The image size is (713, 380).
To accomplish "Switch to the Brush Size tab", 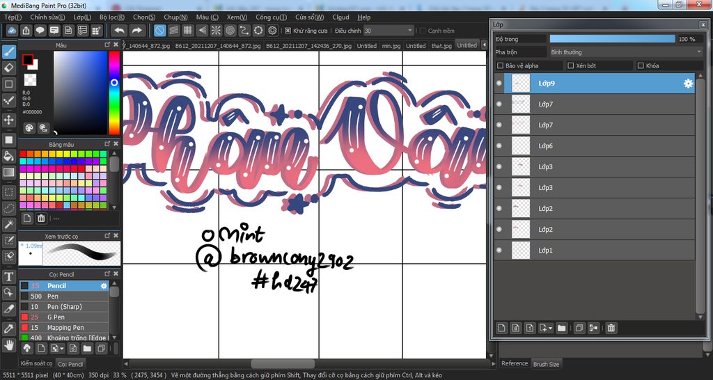I will pos(546,364).
